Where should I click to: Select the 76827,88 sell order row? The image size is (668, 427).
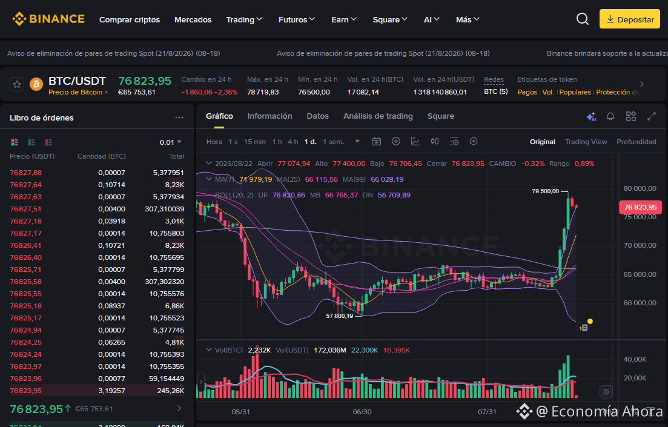pos(97,173)
